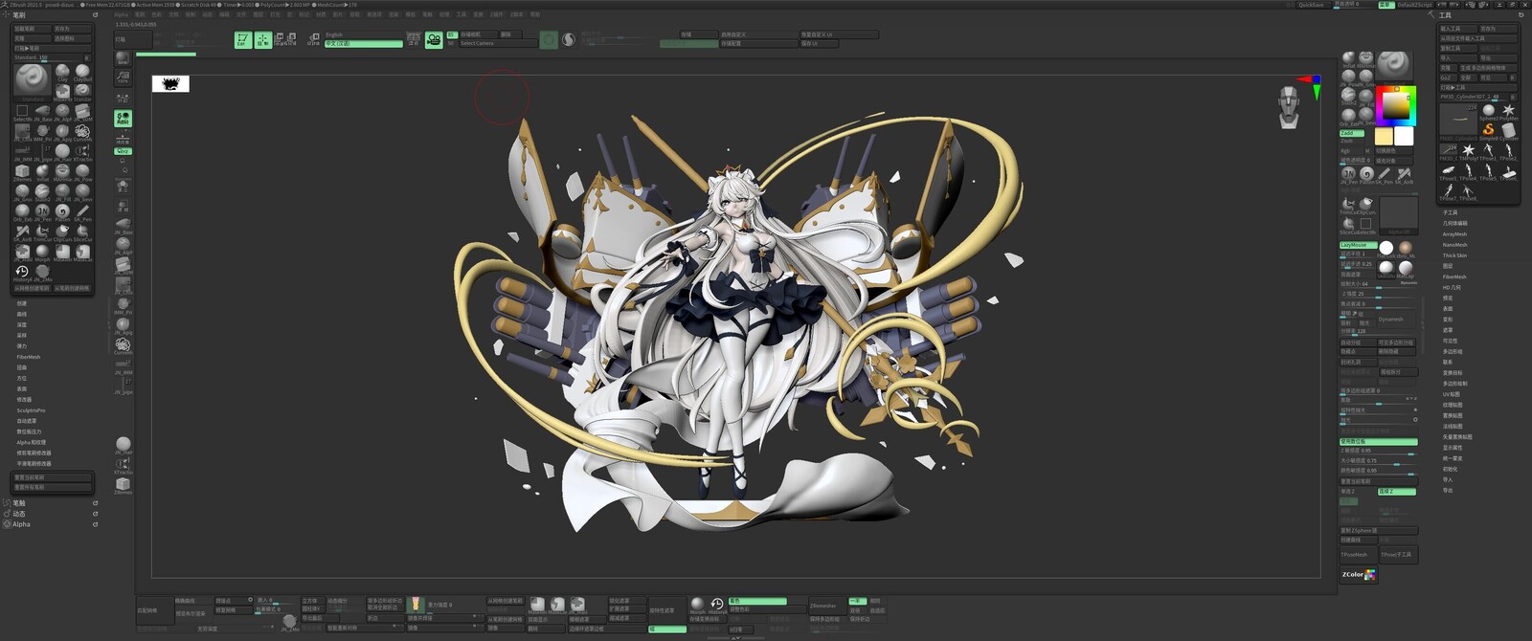Choose the Slash2 brush in left palette
This screenshot has height=641, width=1532.
pos(42,191)
